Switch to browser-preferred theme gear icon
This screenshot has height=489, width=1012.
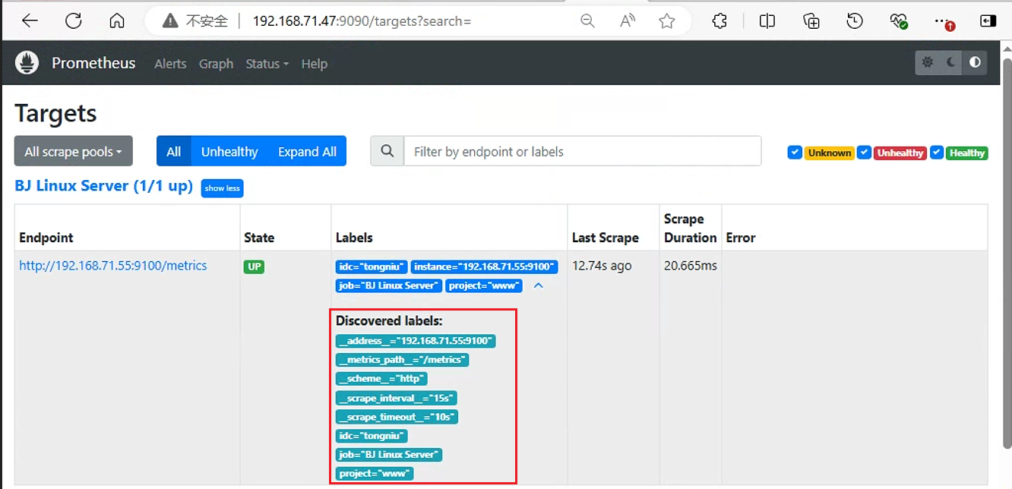pos(928,63)
